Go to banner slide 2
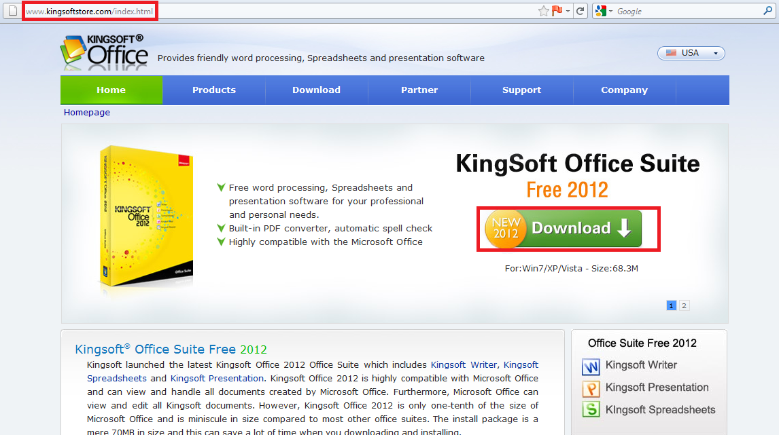The height and width of the screenshot is (435, 779). click(684, 305)
